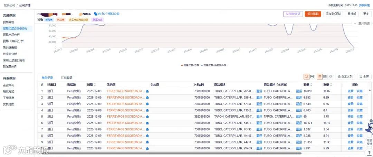Click the similar-companies icon beside 有 56 个相似企业

tap(96, 14)
